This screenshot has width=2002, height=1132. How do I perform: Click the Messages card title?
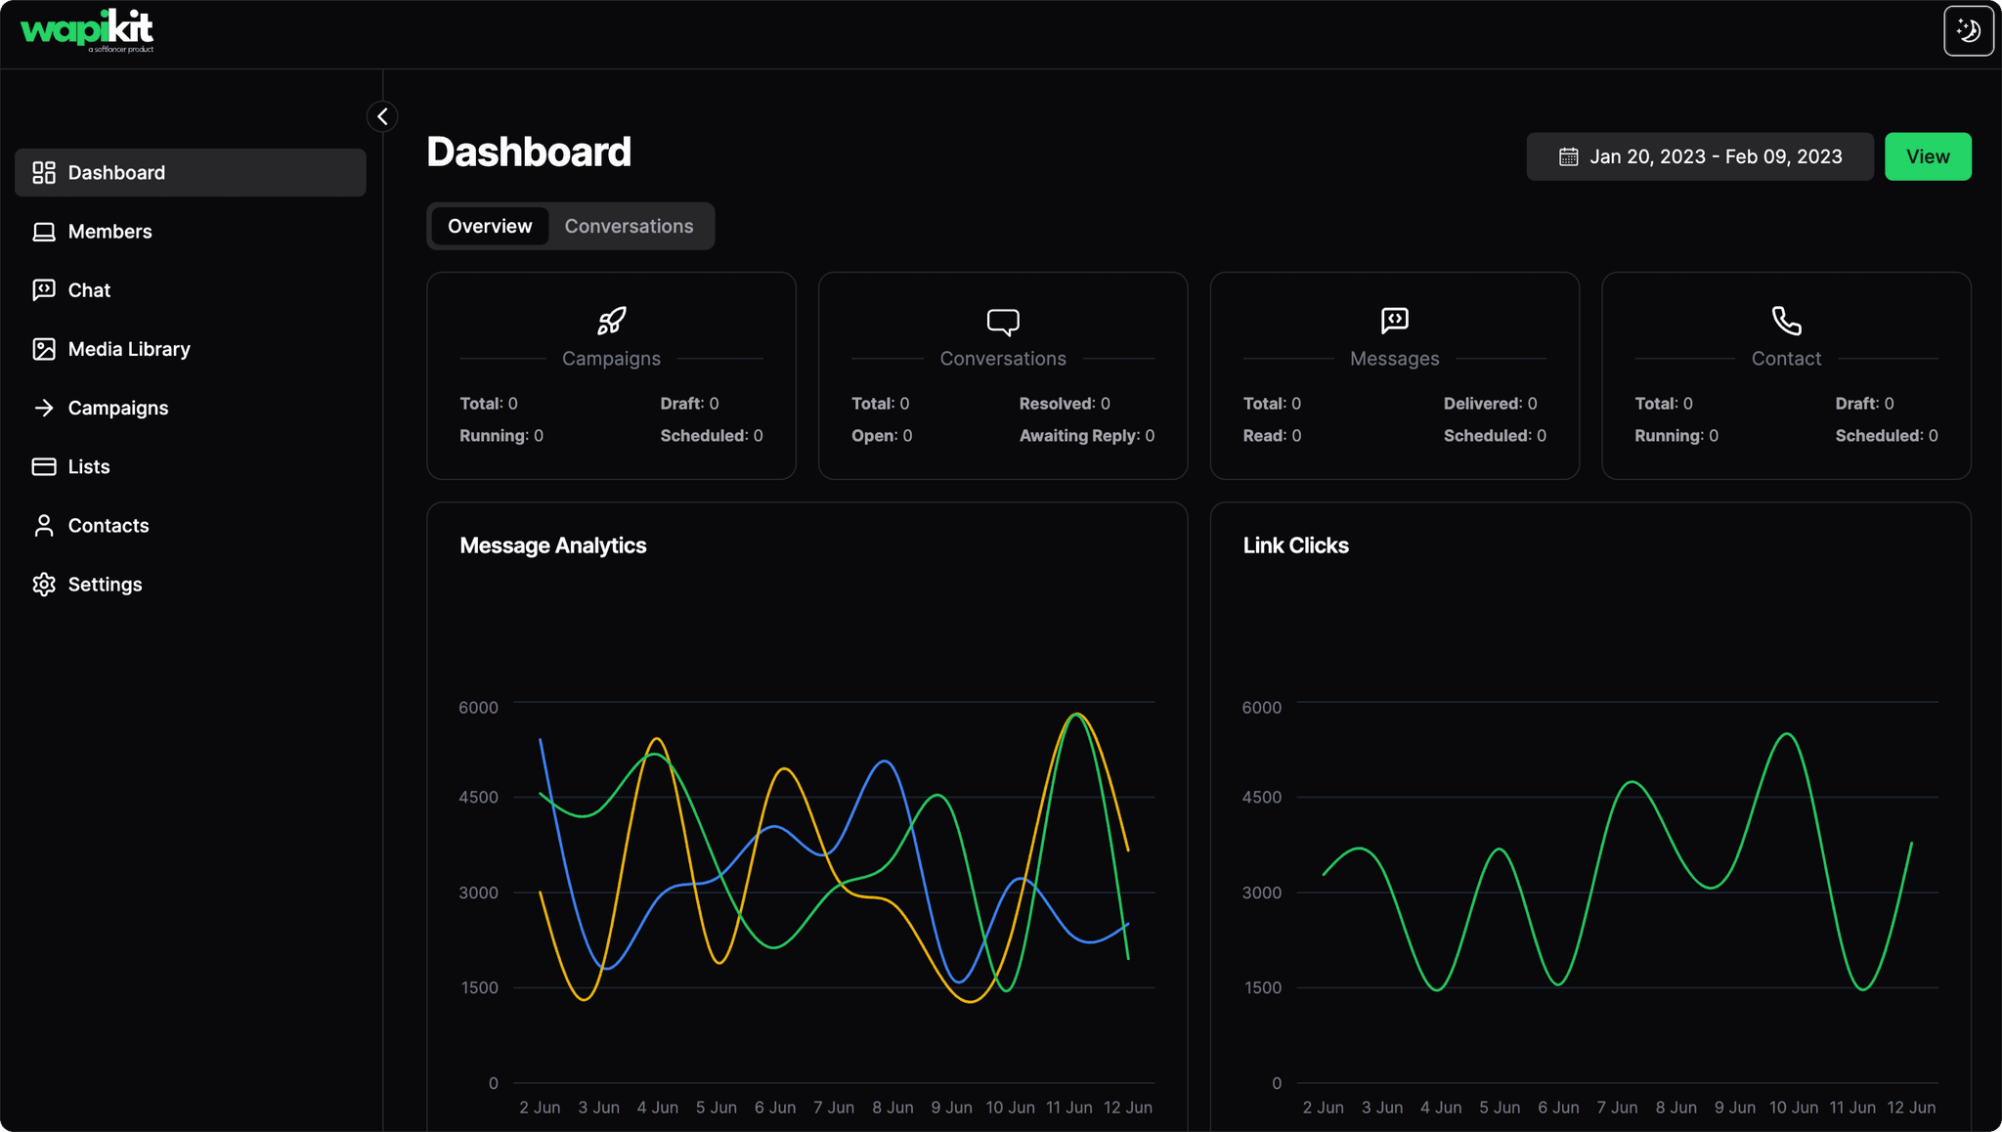[1395, 359]
